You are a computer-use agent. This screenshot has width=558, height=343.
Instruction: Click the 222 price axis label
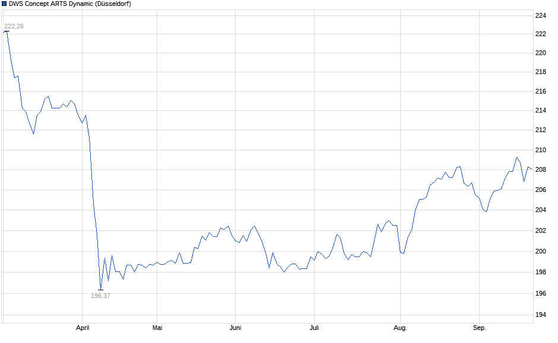pos(541,34)
